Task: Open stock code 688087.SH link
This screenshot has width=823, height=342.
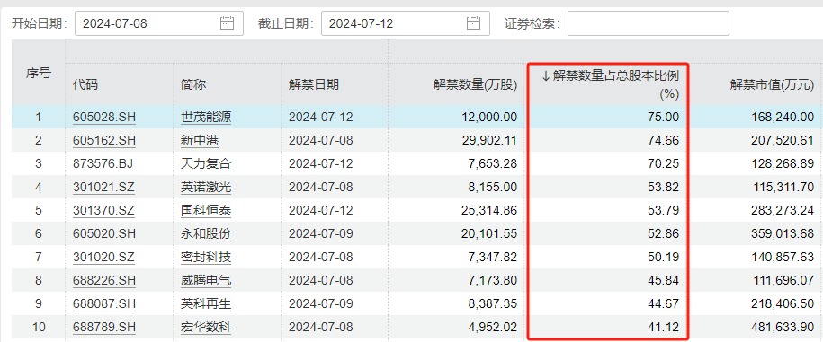Action: point(104,303)
